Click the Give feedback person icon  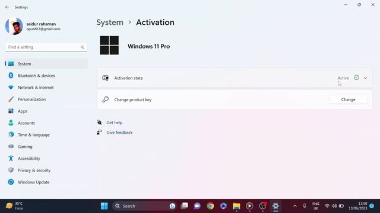(99, 132)
